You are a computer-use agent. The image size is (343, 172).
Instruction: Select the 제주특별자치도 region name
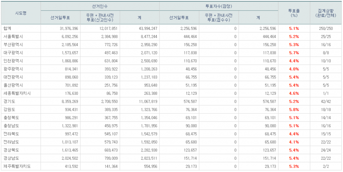[x=16, y=167]
